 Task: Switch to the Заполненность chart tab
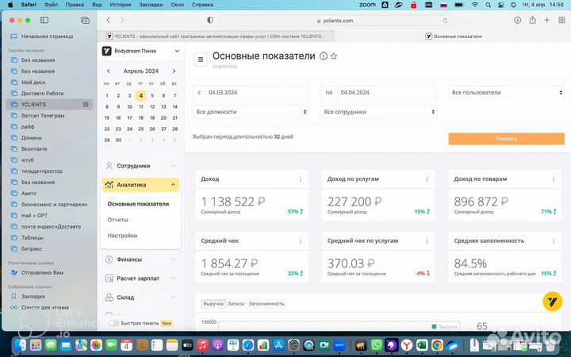point(266,304)
